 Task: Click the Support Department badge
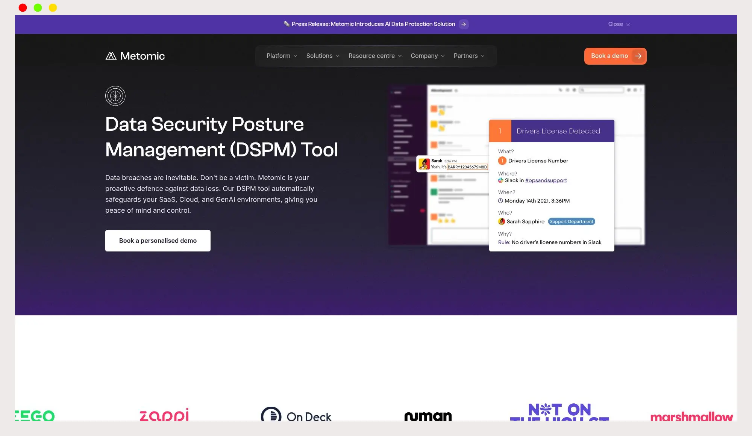click(x=571, y=221)
